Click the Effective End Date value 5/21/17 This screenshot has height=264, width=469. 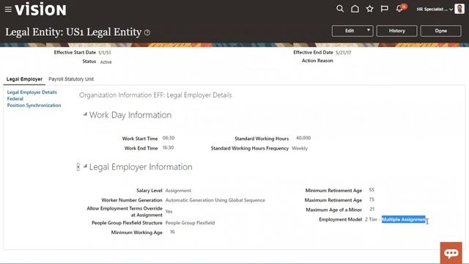click(x=344, y=53)
